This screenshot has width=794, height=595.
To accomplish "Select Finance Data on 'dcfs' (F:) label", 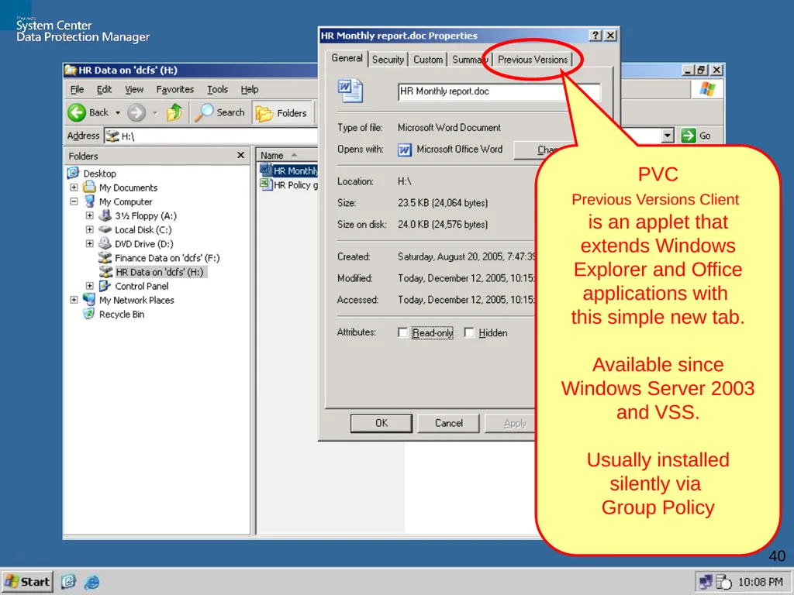I will [167, 258].
